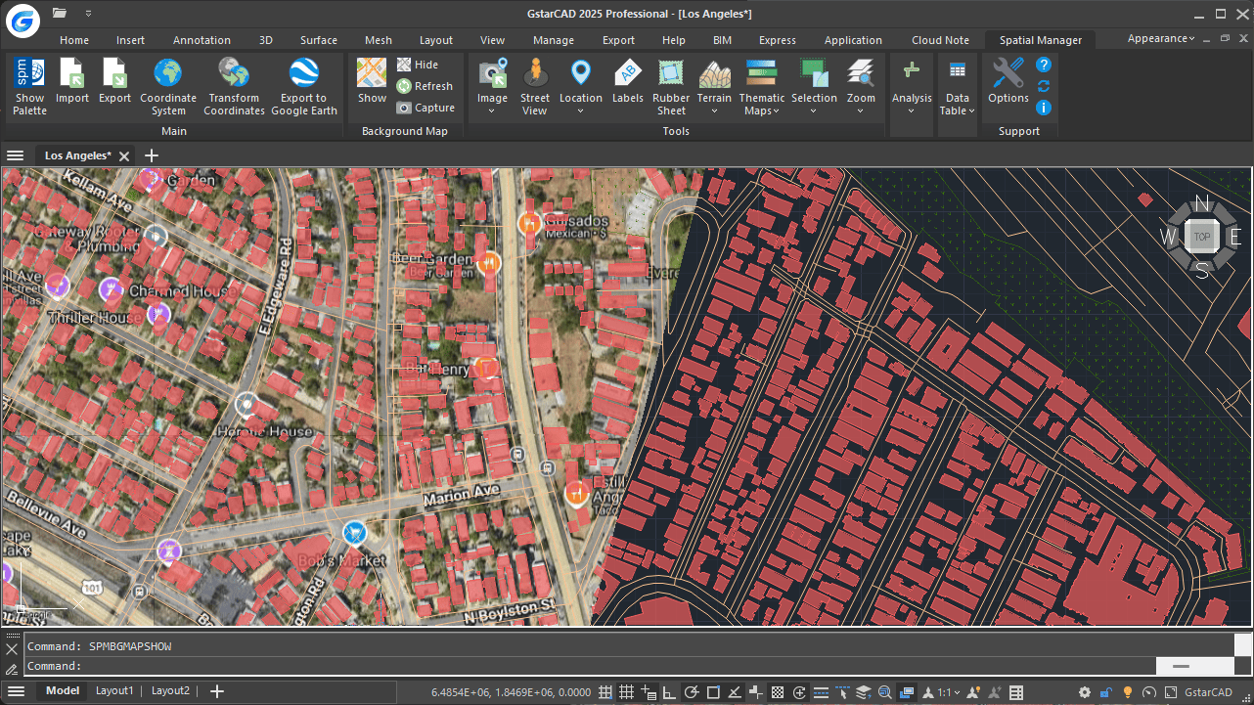Image resolution: width=1254 pixels, height=705 pixels.
Task: Select Export to Google Earth
Action: click(303, 86)
